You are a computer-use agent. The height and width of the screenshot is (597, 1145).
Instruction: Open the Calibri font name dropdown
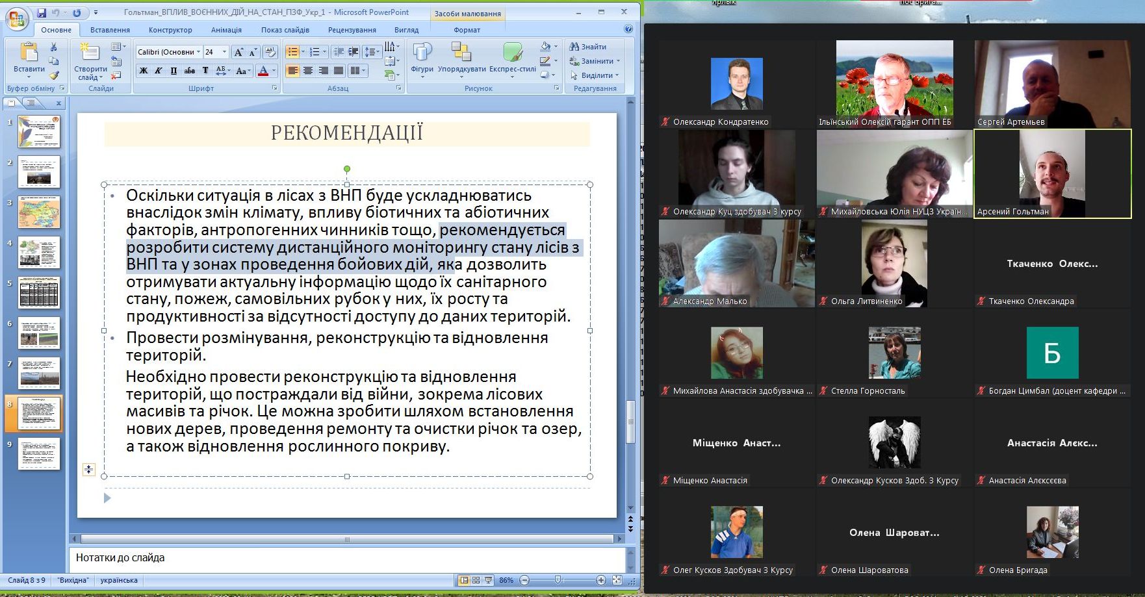point(198,52)
